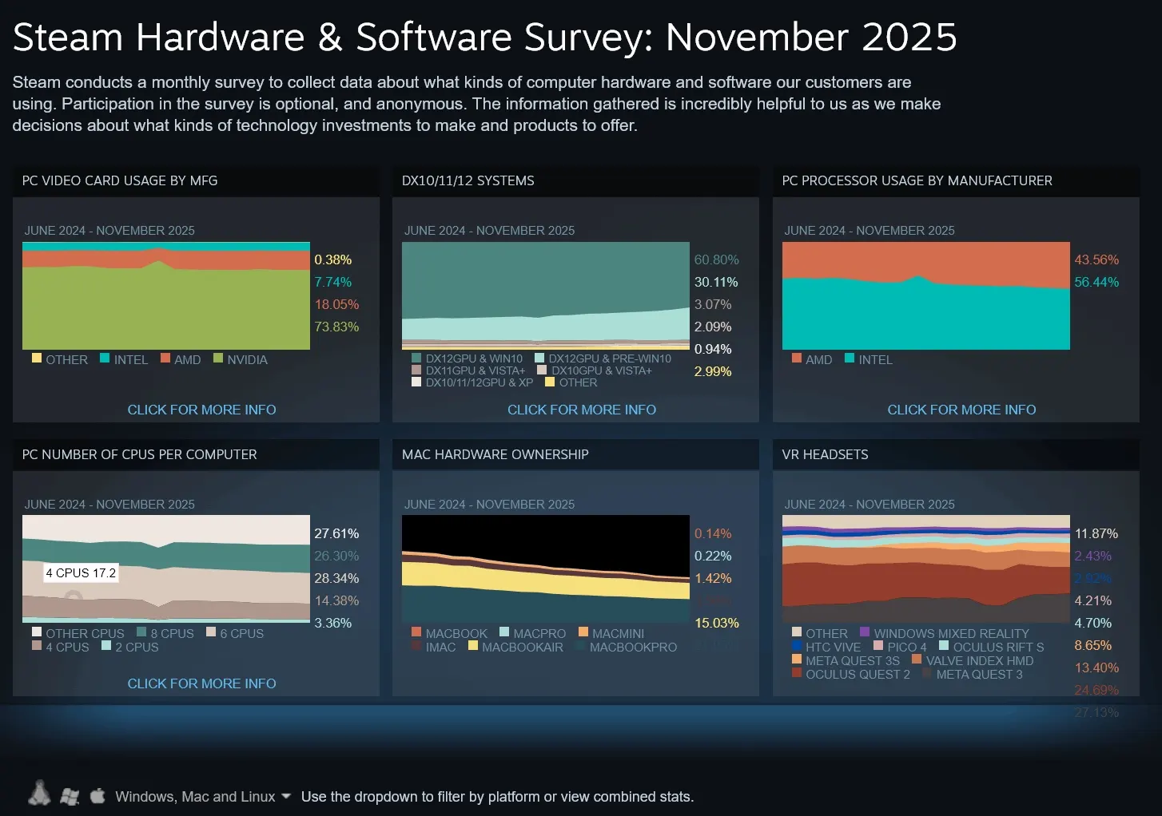Select the Linux penguin platform icon
Image resolution: width=1162 pixels, height=816 pixels.
(x=40, y=796)
